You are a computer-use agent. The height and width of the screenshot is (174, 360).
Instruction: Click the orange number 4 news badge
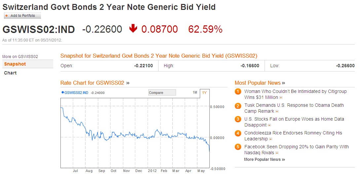[238, 133]
